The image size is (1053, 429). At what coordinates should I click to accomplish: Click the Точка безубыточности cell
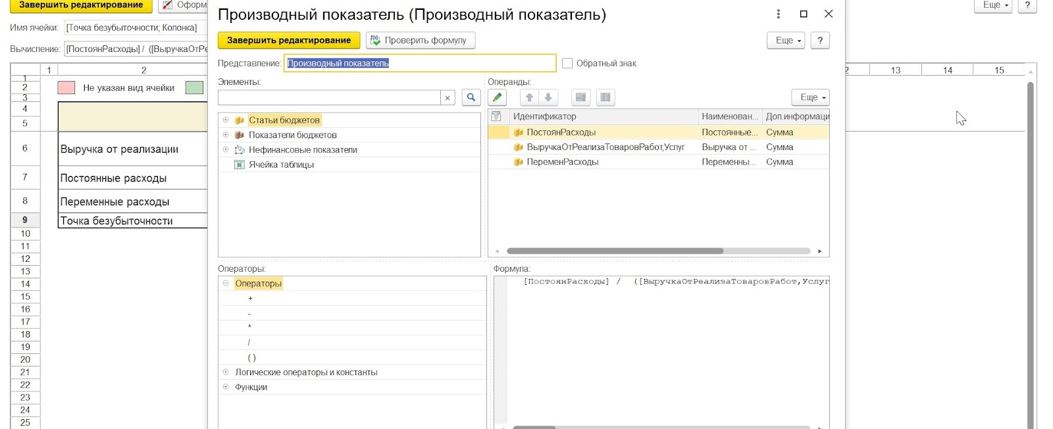click(133, 220)
